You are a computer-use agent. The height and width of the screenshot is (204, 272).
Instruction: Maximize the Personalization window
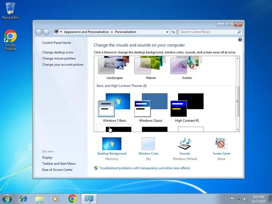click(x=229, y=25)
